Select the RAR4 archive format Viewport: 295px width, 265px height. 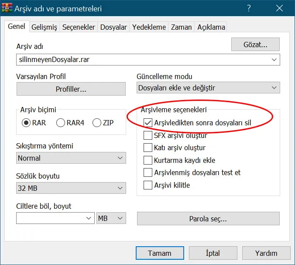click(x=70, y=123)
